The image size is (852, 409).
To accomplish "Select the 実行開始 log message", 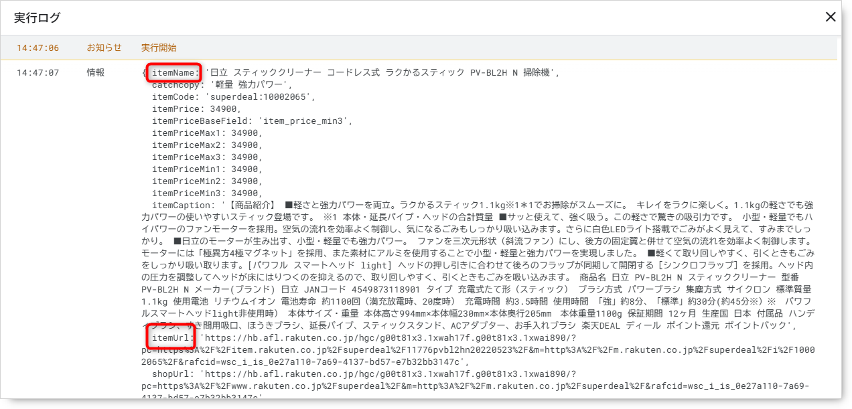I will coord(159,48).
